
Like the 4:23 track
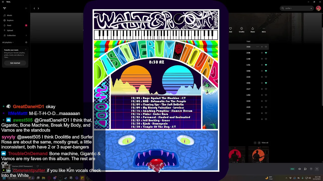coord(266,107)
